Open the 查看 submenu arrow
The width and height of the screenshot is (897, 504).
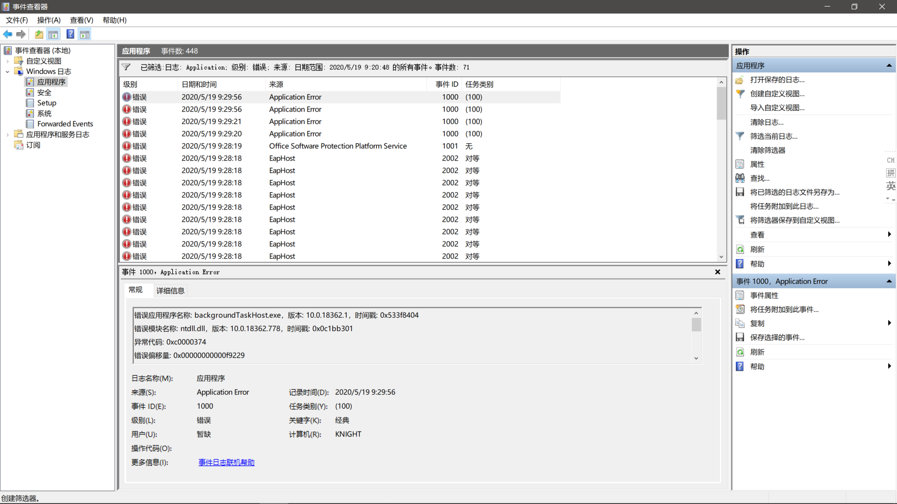pyautogui.click(x=890, y=235)
